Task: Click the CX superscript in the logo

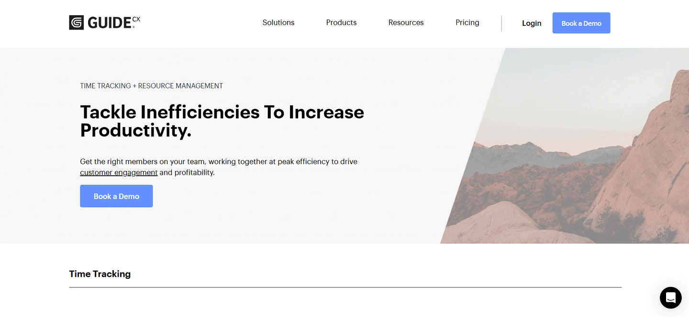Action: pos(136,20)
